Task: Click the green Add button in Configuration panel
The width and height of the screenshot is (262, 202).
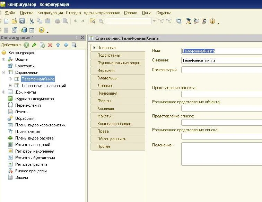Action: click(26, 45)
